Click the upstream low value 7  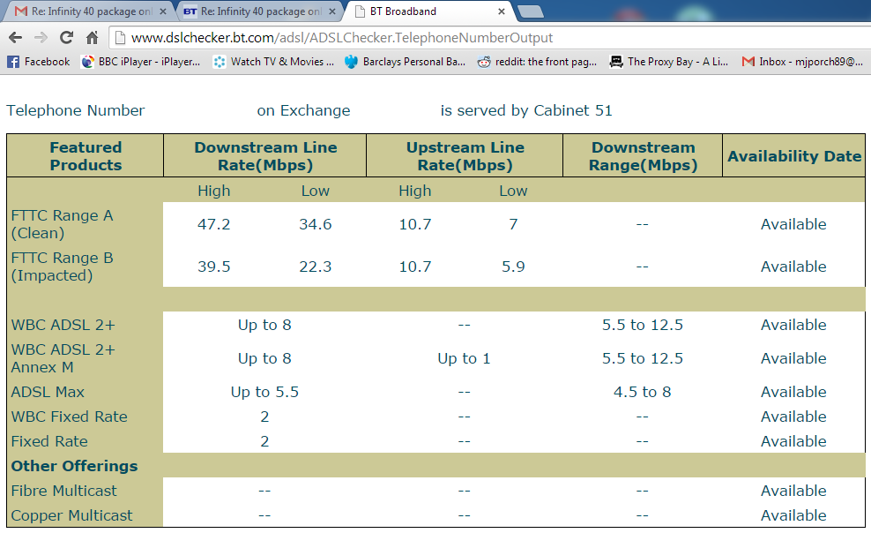point(513,224)
